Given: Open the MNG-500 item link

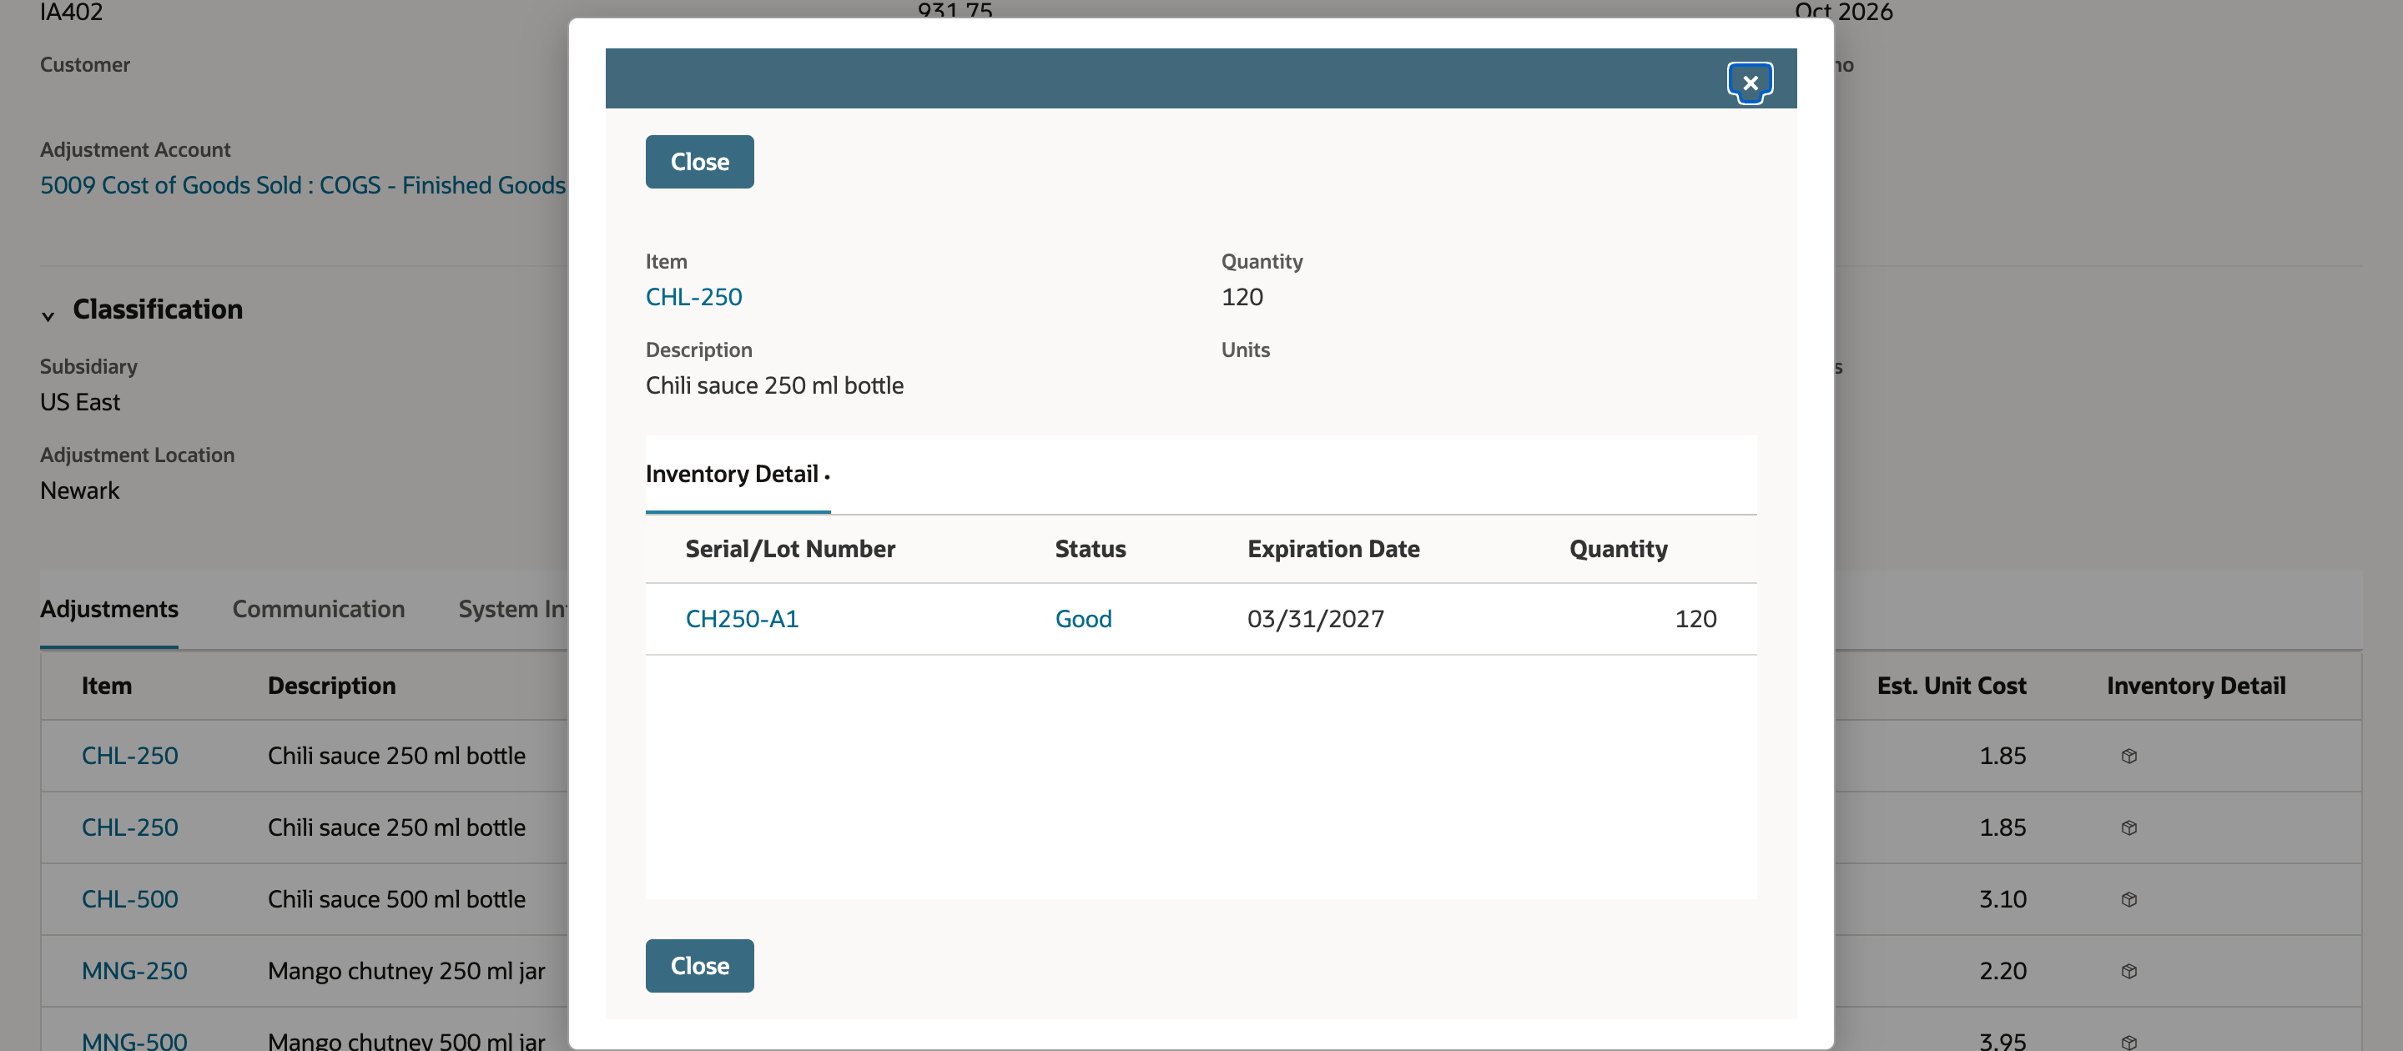Looking at the screenshot, I should pos(134,1041).
